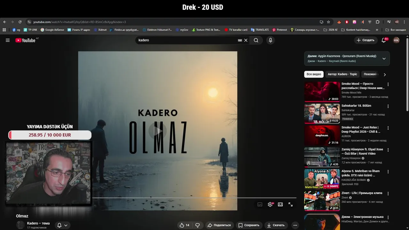The height and width of the screenshot is (230, 409).
Task: Open the TRANSLATE bookmark
Action: click(x=260, y=30)
